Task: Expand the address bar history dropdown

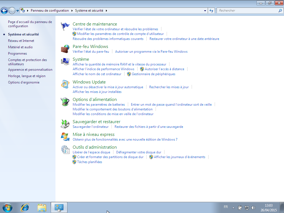Action: 205,11
